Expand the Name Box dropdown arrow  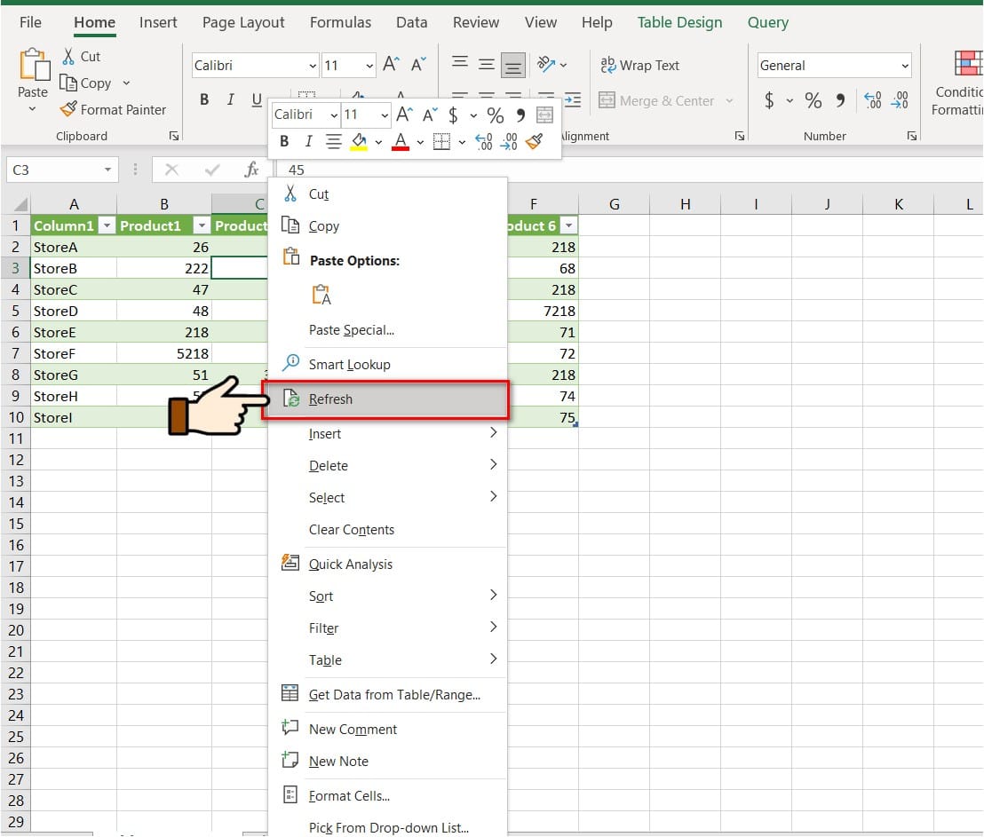point(108,170)
